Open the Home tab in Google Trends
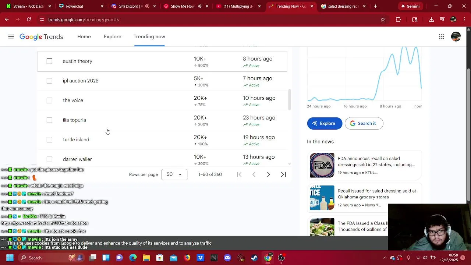 click(84, 36)
